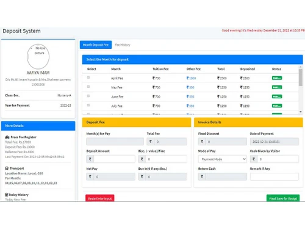Open May Fee other fee amount link
Screen dimensions: 305x229
click(190, 87)
